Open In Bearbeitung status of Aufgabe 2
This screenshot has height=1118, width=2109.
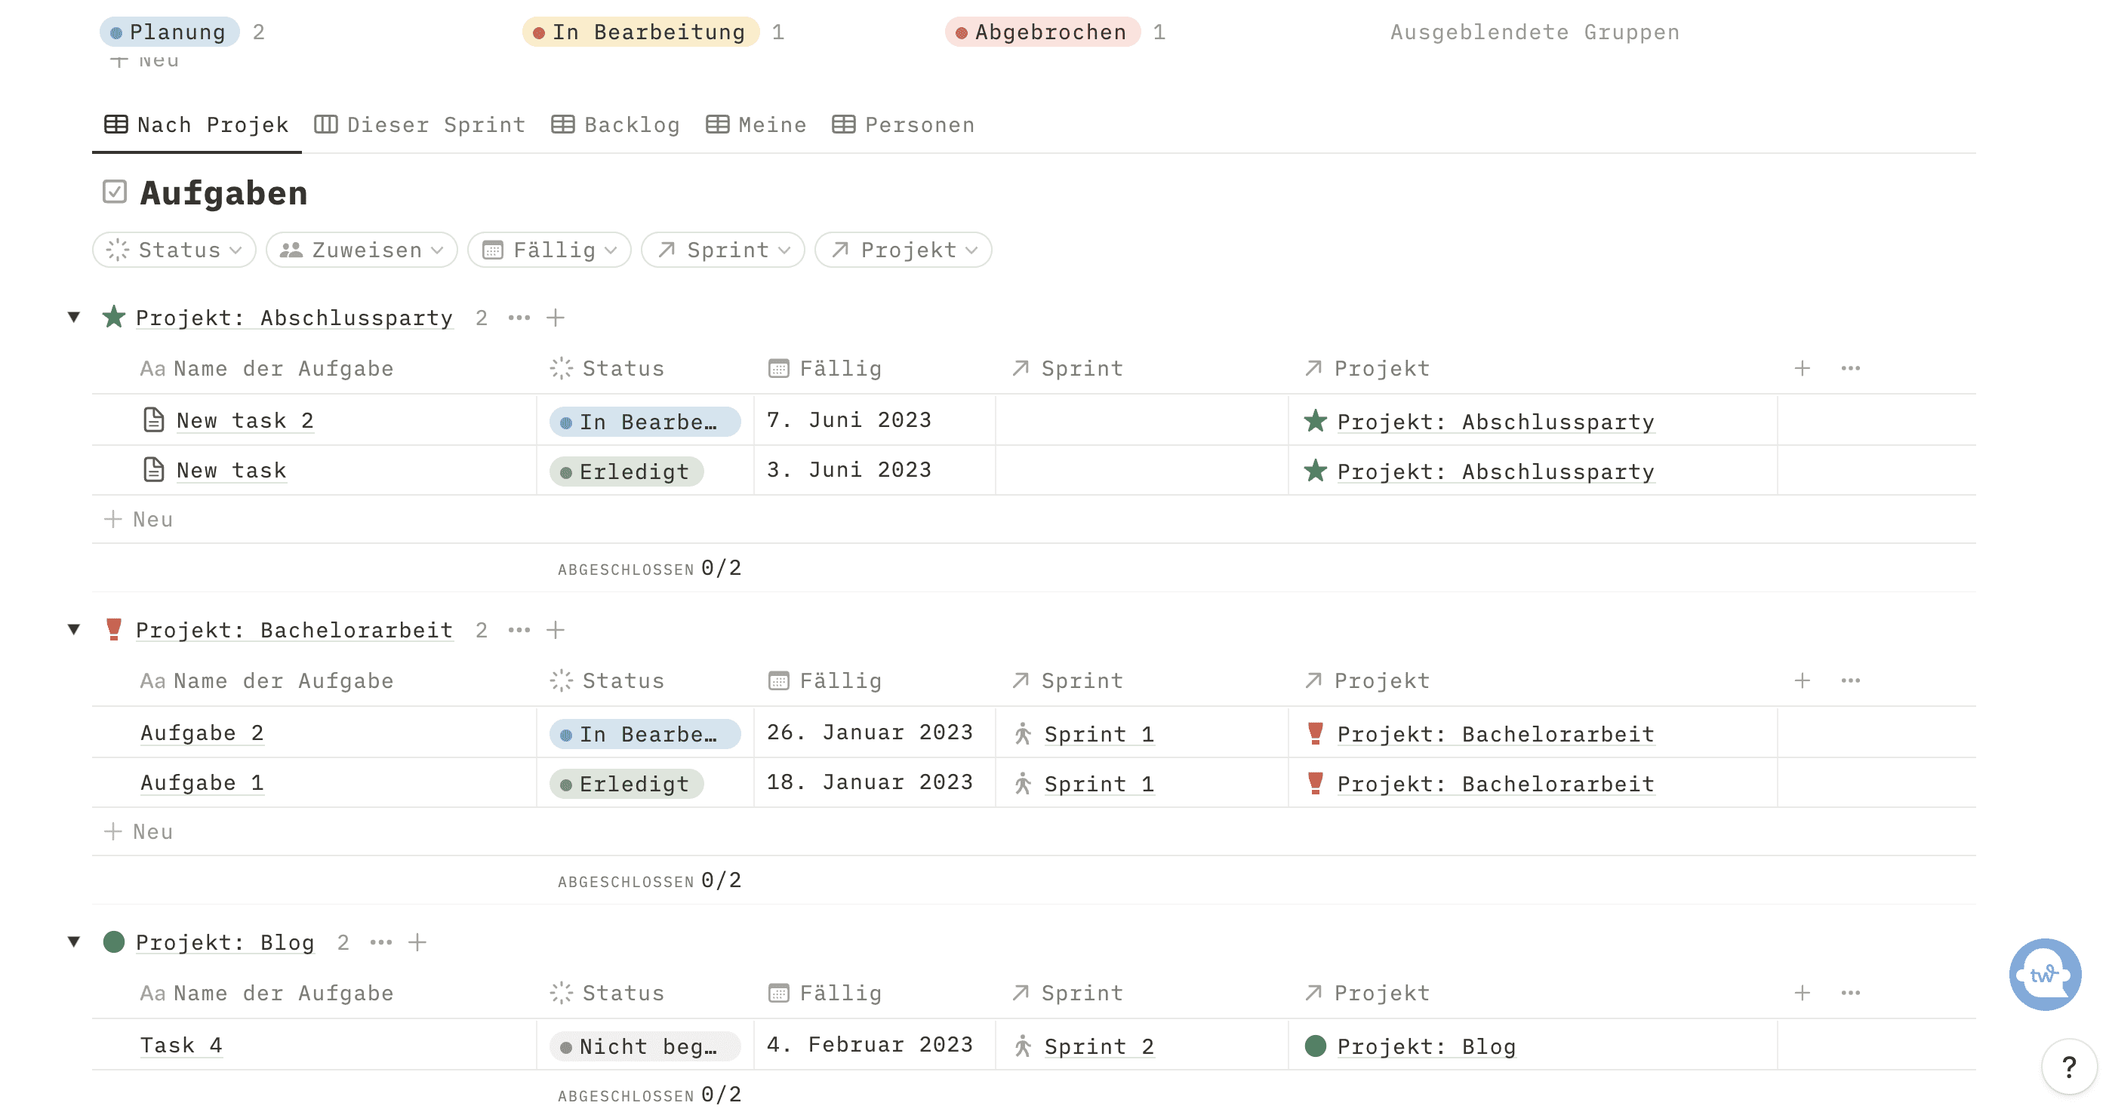point(645,734)
